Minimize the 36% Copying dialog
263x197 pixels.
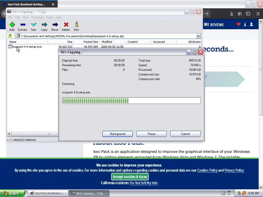(x=189, y=52)
